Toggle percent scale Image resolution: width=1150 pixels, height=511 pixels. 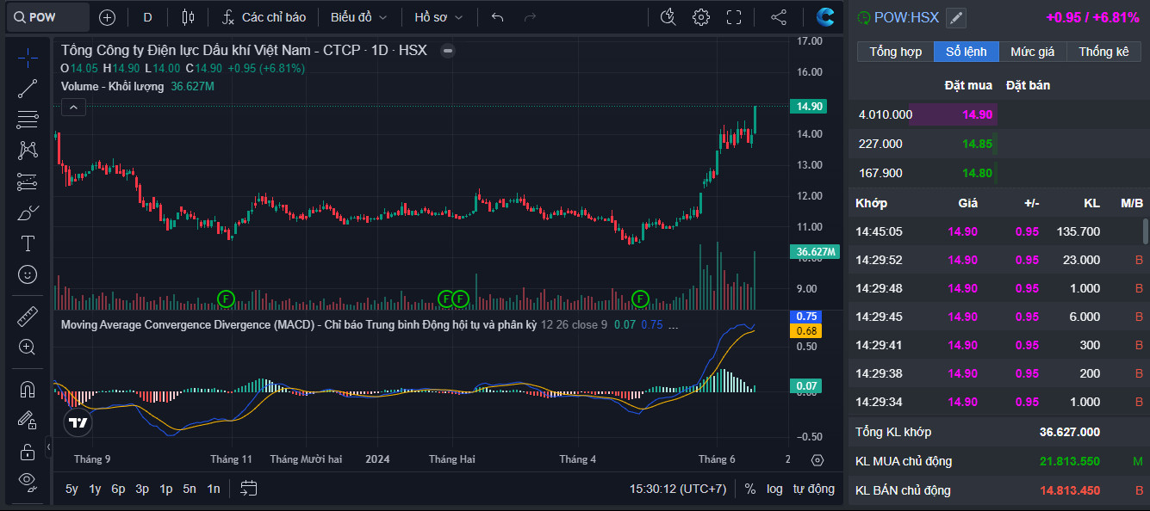pyautogui.click(x=750, y=489)
